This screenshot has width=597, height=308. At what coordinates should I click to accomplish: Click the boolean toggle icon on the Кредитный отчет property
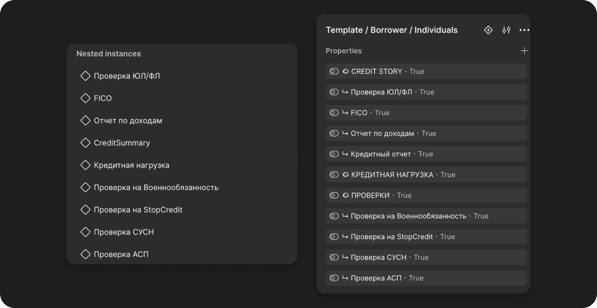(334, 154)
